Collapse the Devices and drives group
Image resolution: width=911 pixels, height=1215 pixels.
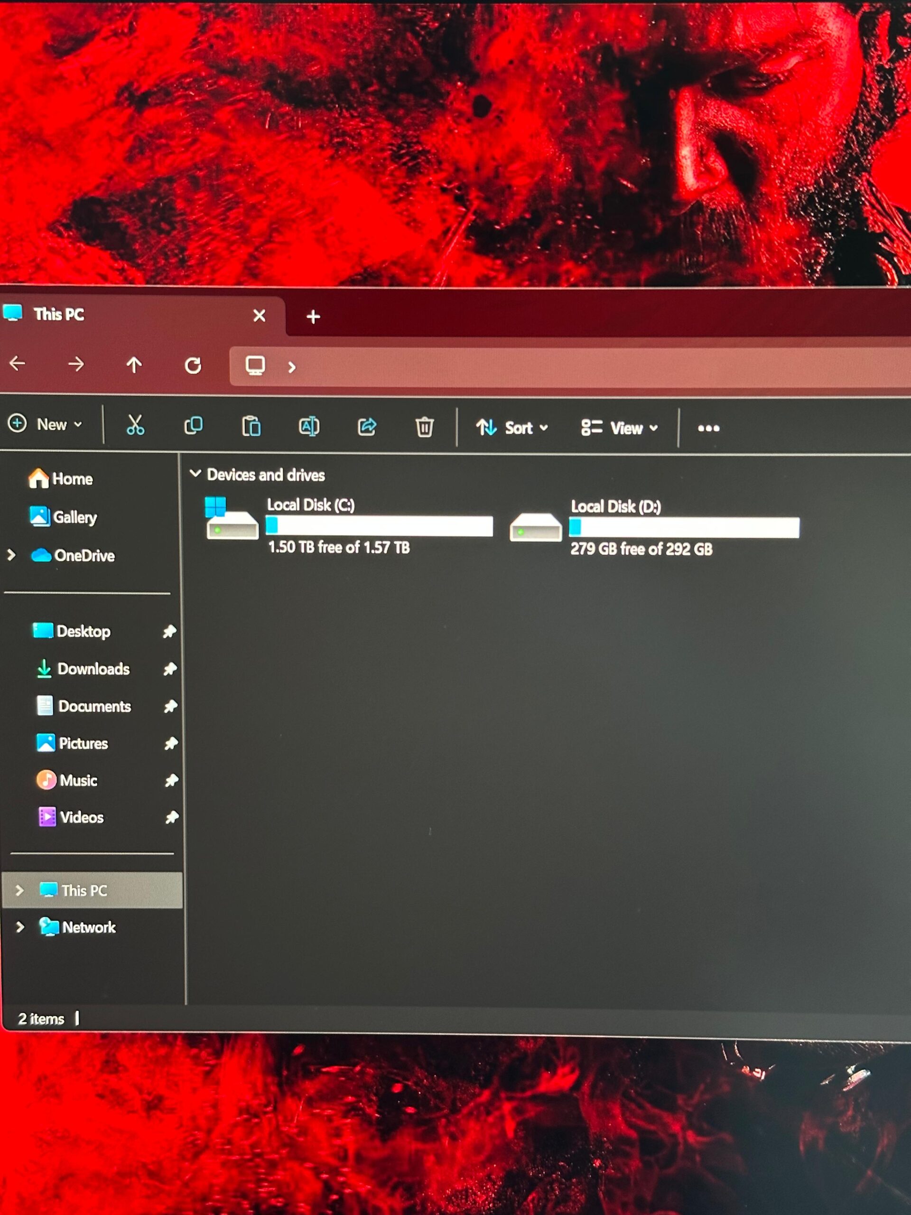[195, 474]
